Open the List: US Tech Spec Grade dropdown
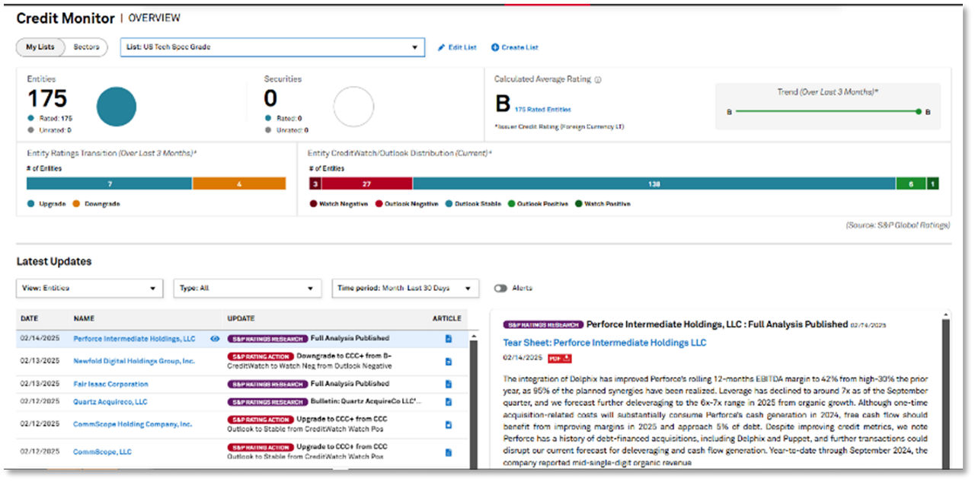 click(272, 47)
